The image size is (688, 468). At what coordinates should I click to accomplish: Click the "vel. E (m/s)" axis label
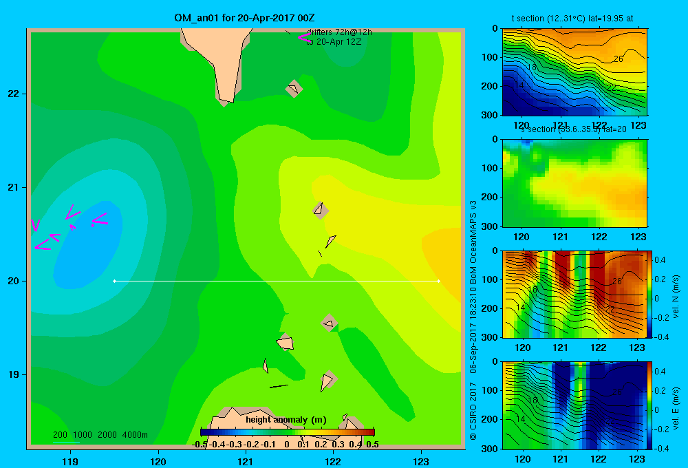click(676, 407)
